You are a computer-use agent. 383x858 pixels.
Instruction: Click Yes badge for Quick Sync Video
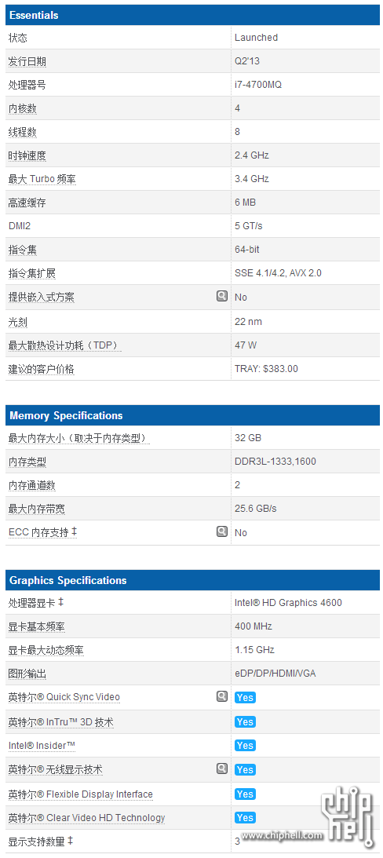click(x=245, y=698)
